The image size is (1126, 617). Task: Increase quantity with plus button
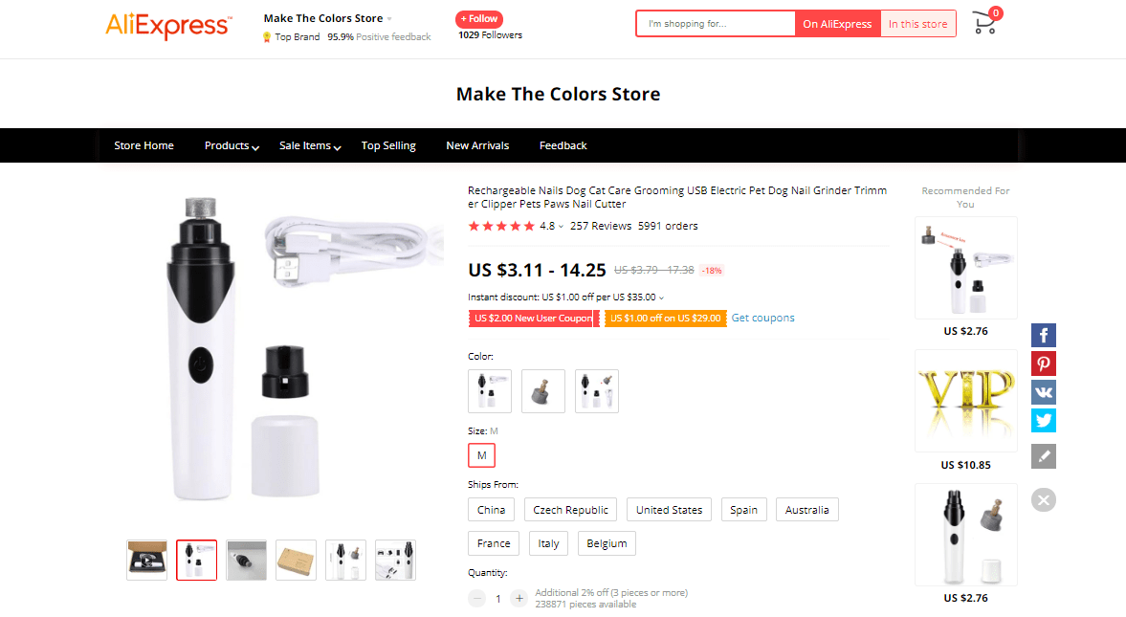coord(519,599)
